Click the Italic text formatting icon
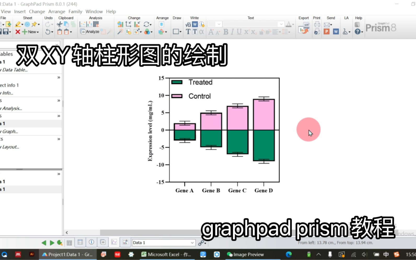Screen dimensions: 416x260 point(232,32)
